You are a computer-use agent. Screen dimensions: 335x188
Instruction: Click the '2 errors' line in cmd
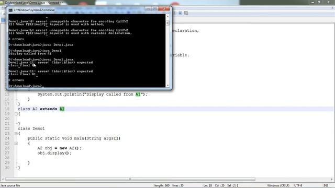(x=16, y=80)
